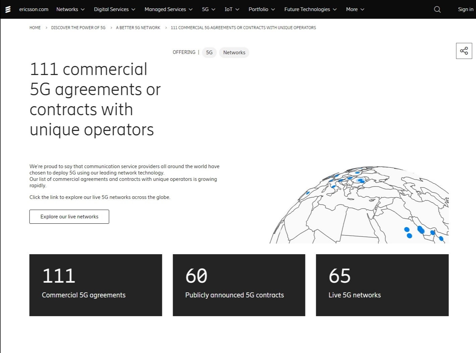Image resolution: width=476 pixels, height=353 pixels.
Task: Select the Networks offering tag
Action: tap(234, 53)
